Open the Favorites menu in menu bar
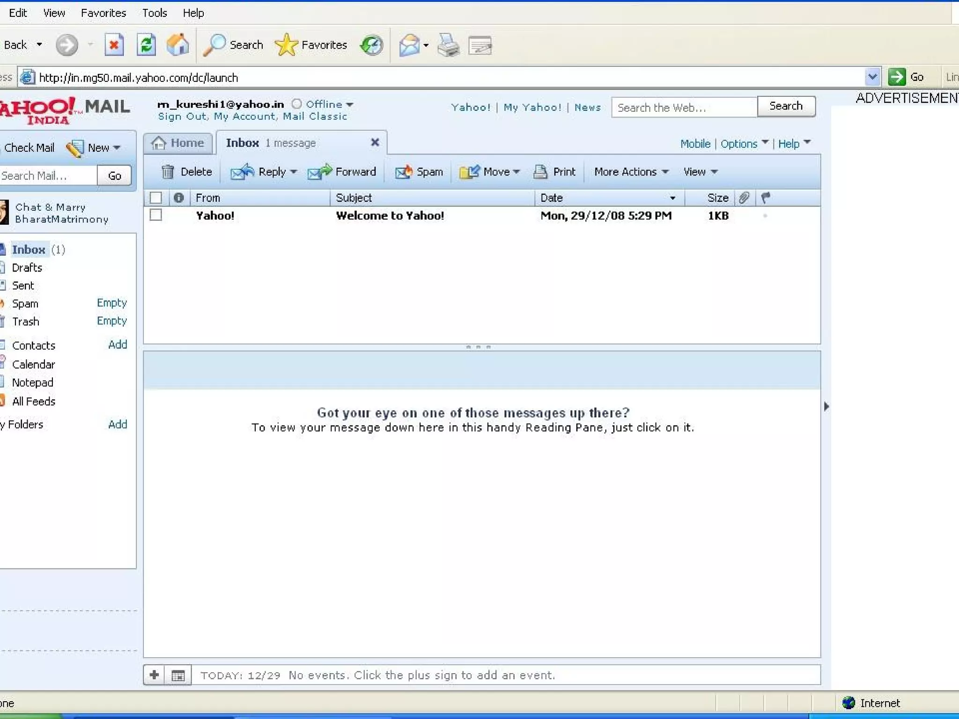This screenshot has height=719, width=959. coord(103,13)
